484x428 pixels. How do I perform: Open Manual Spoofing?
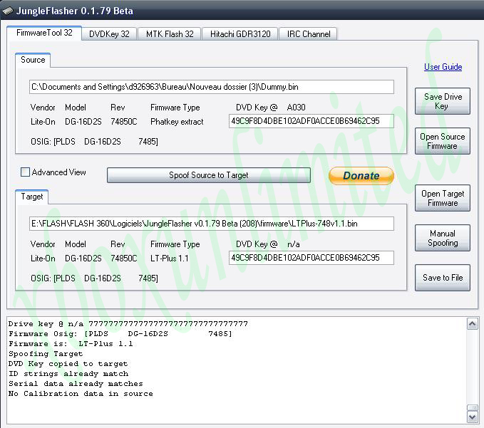pos(443,238)
